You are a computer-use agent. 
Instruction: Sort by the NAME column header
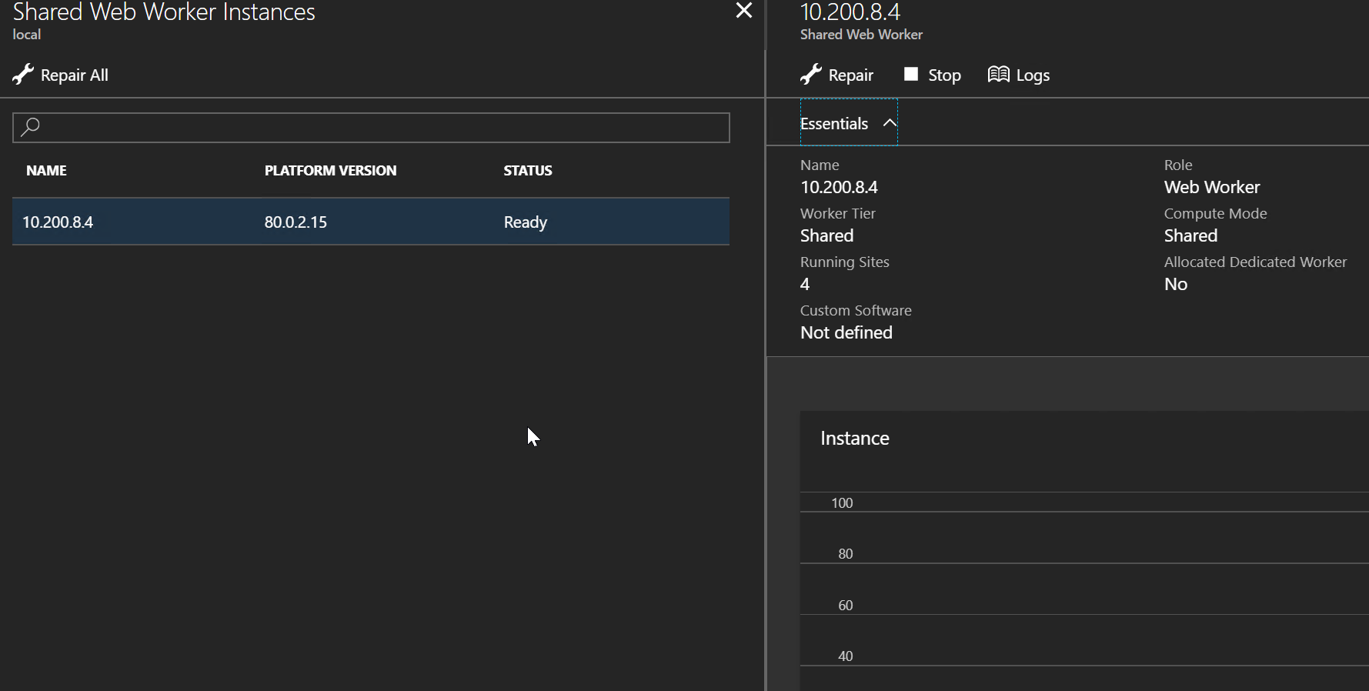click(46, 171)
